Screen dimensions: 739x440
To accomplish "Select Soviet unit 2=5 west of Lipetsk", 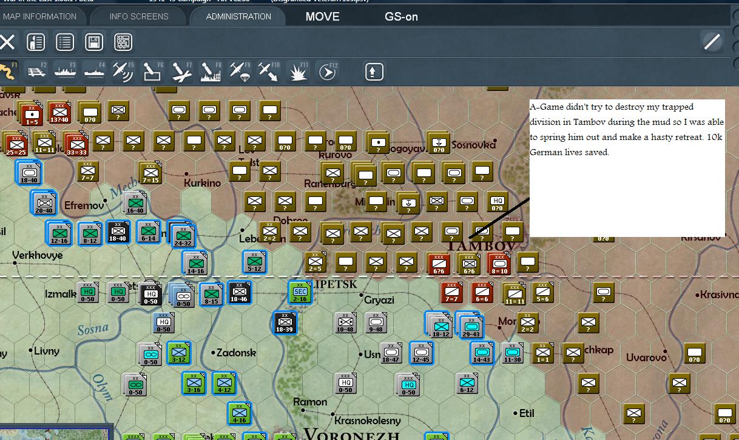I will tap(315, 262).
